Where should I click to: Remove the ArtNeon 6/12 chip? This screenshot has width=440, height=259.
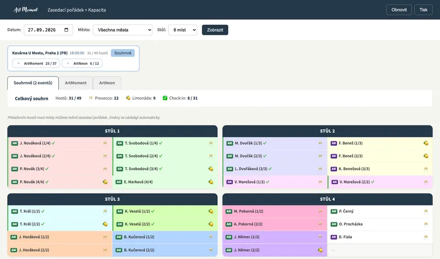click(68, 63)
